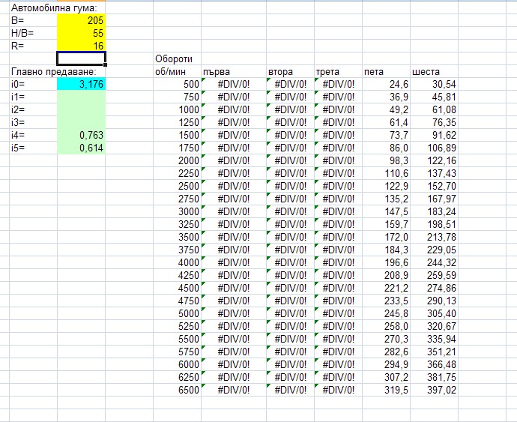Select the 6500 rpm cell in the Обороти column
Viewport: 517px width, 422px height.
point(177,390)
